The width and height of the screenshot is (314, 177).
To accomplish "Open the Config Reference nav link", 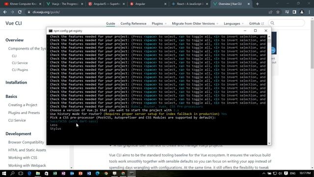I will 133,24.
